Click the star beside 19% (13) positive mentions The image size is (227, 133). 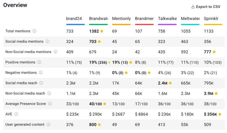[131, 62]
